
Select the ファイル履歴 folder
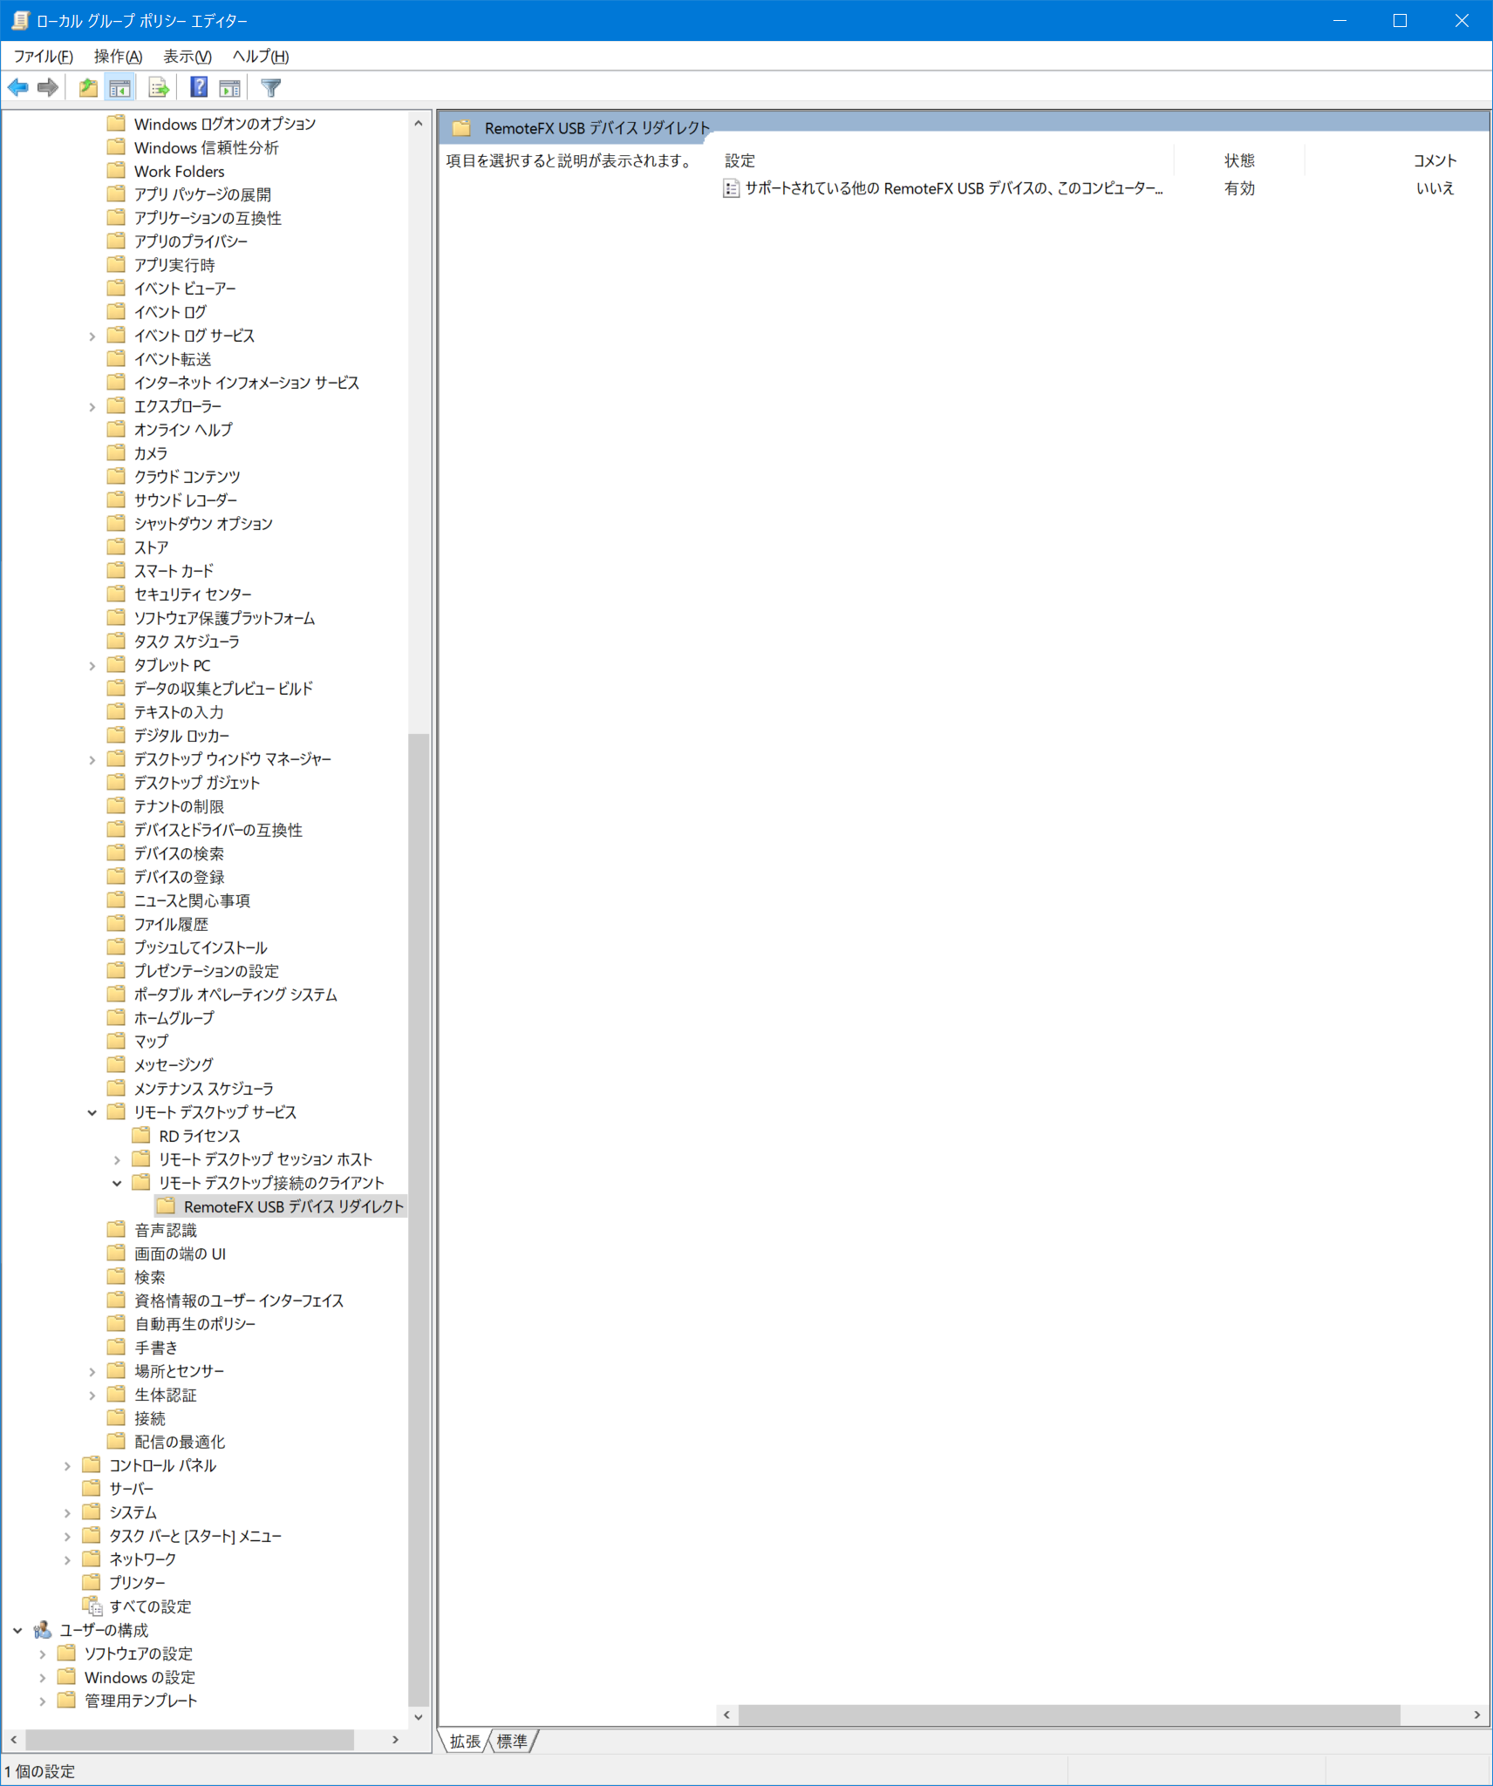point(171,924)
